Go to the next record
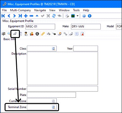 (14, 16)
